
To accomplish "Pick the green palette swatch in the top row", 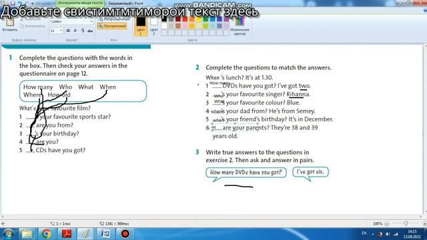I will 206,19.
